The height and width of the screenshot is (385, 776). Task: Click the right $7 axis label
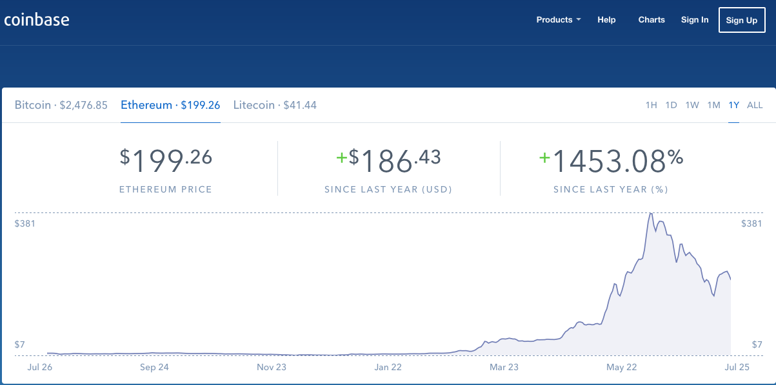[x=757, y=345]
